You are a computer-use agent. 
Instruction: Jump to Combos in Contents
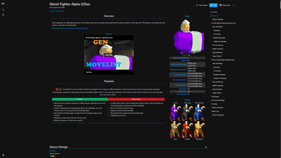[x=214, y=104]
